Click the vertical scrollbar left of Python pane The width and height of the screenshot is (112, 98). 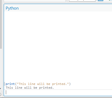click(x=1, y=24)
